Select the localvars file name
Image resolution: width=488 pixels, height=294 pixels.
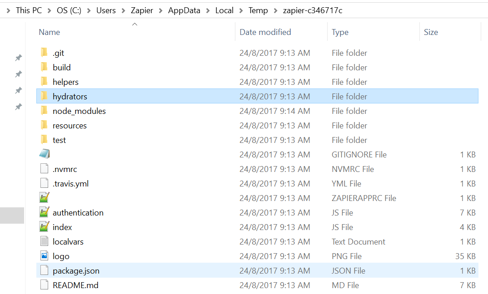(x=68, y=242)
